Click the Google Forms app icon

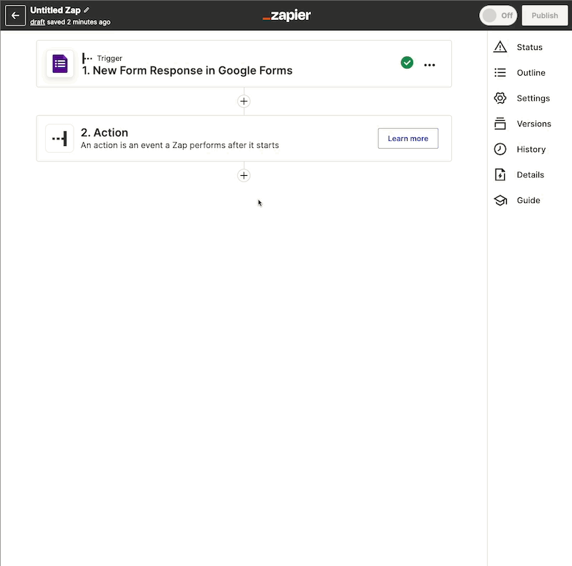click(60, 64)
